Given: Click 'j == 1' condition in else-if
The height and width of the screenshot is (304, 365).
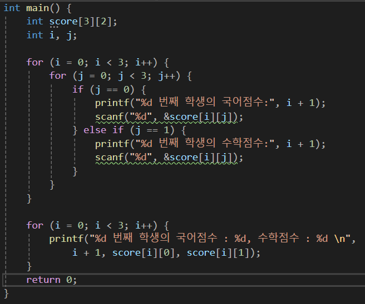Looking at the screenshot, I should pos(152,130).
